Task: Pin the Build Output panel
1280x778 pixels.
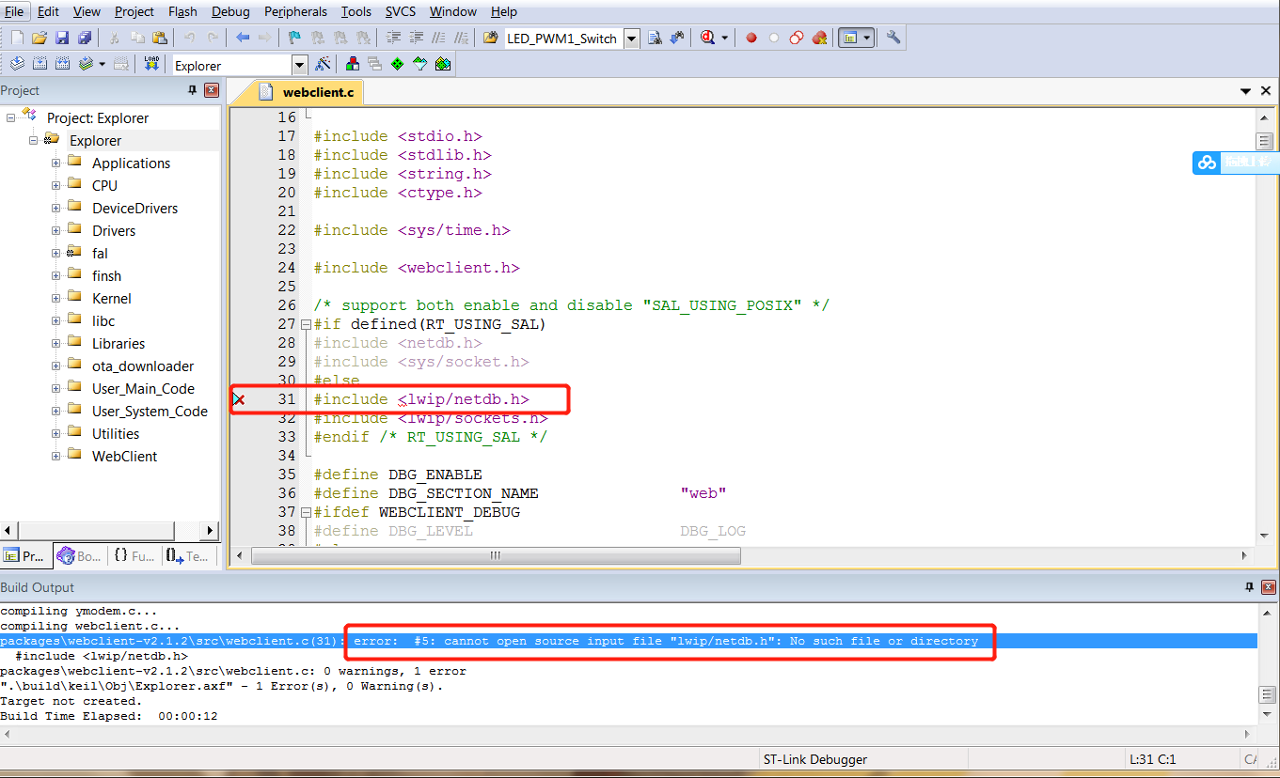Action: coord(1249,587)
